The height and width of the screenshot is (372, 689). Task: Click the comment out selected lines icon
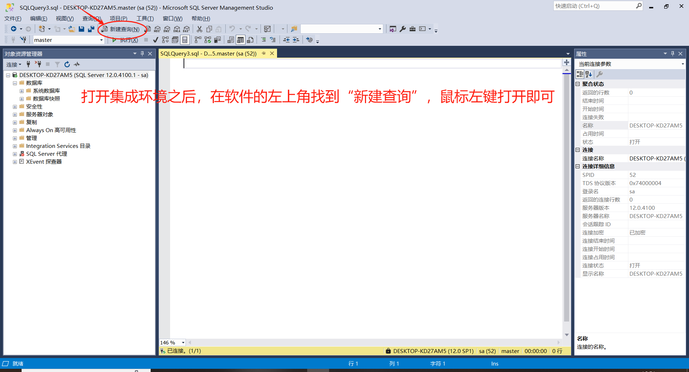(x=263, y=40)
